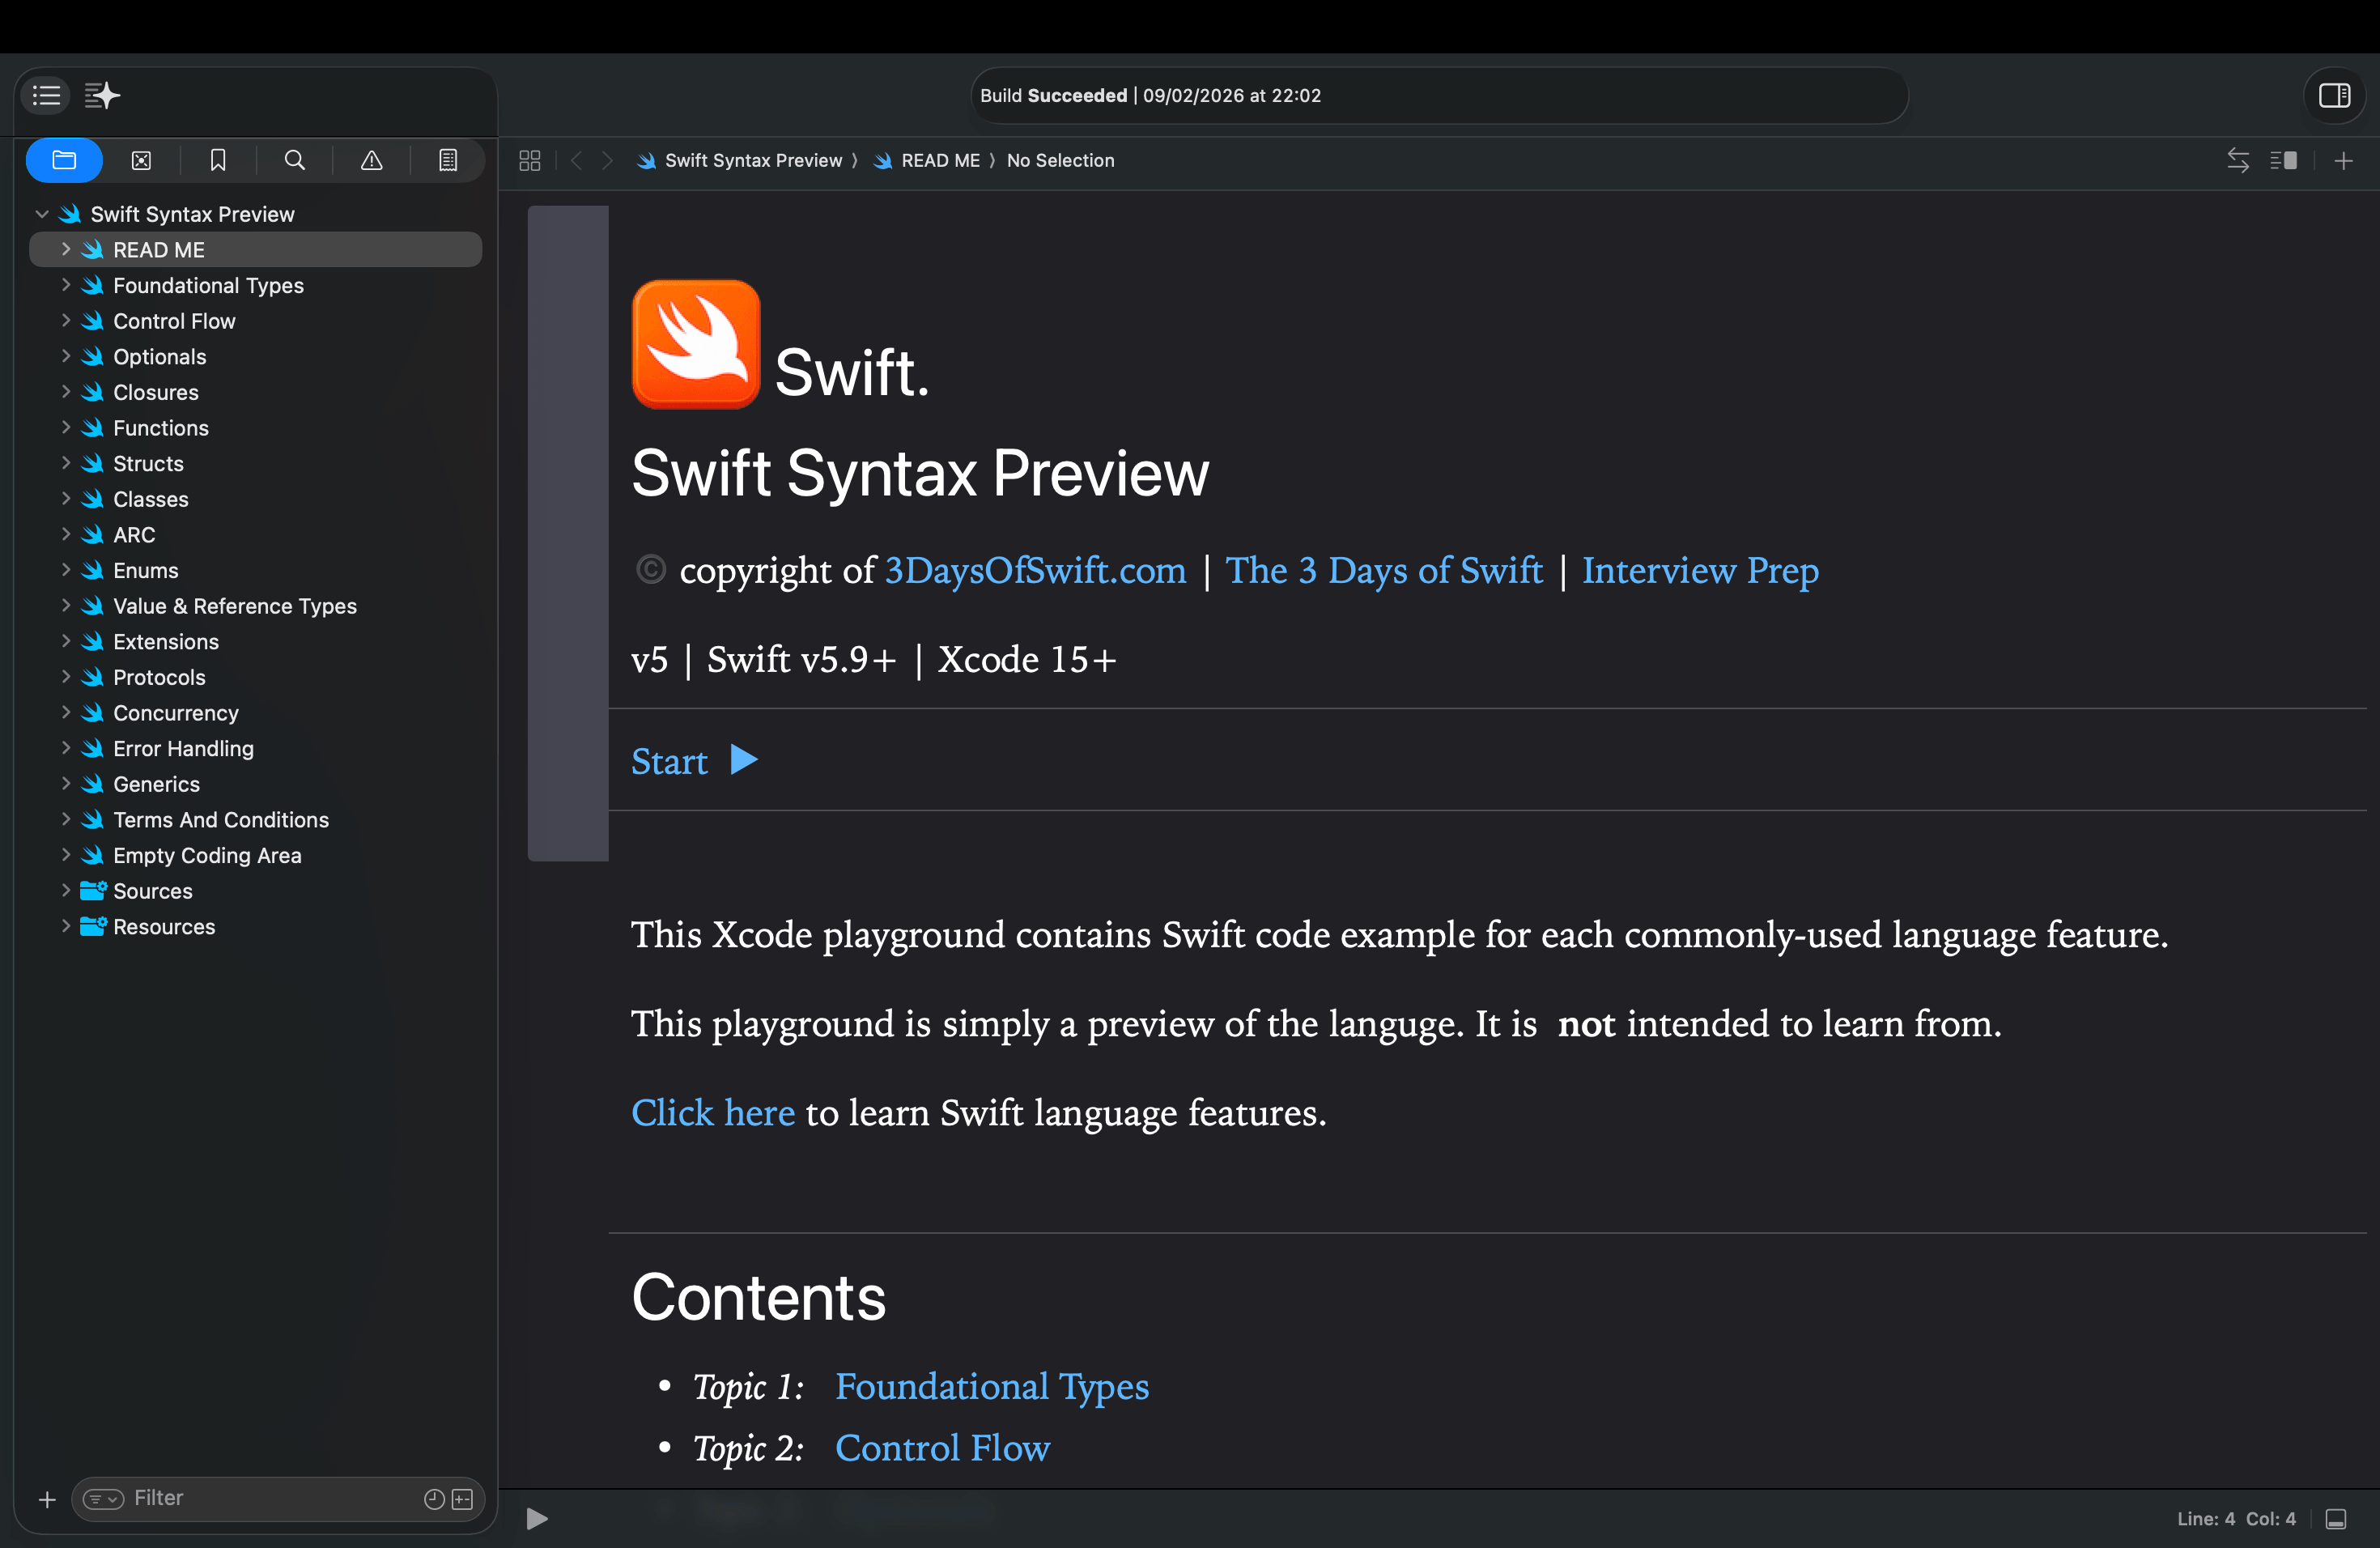Run the playground with the play button
The height and width of the screenshot is (1548, 2380).
click(x=536, y=1519)
